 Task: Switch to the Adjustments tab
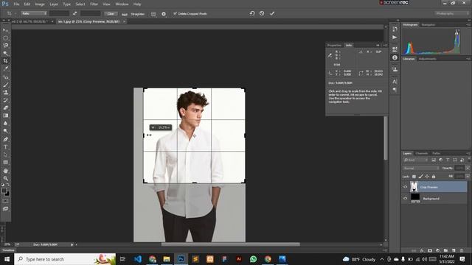tap(428, 59)
